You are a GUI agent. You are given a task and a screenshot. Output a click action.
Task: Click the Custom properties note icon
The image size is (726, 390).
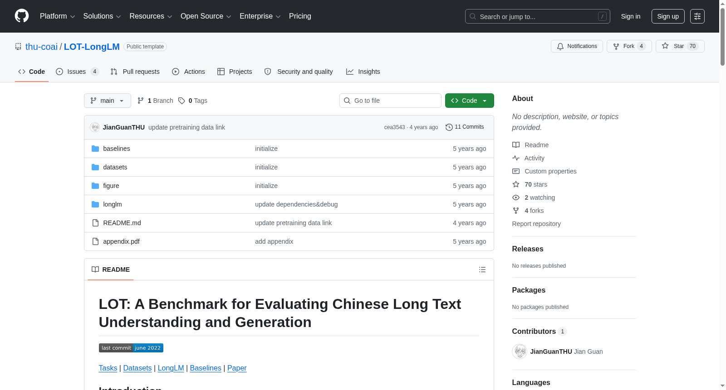point(516,171)
